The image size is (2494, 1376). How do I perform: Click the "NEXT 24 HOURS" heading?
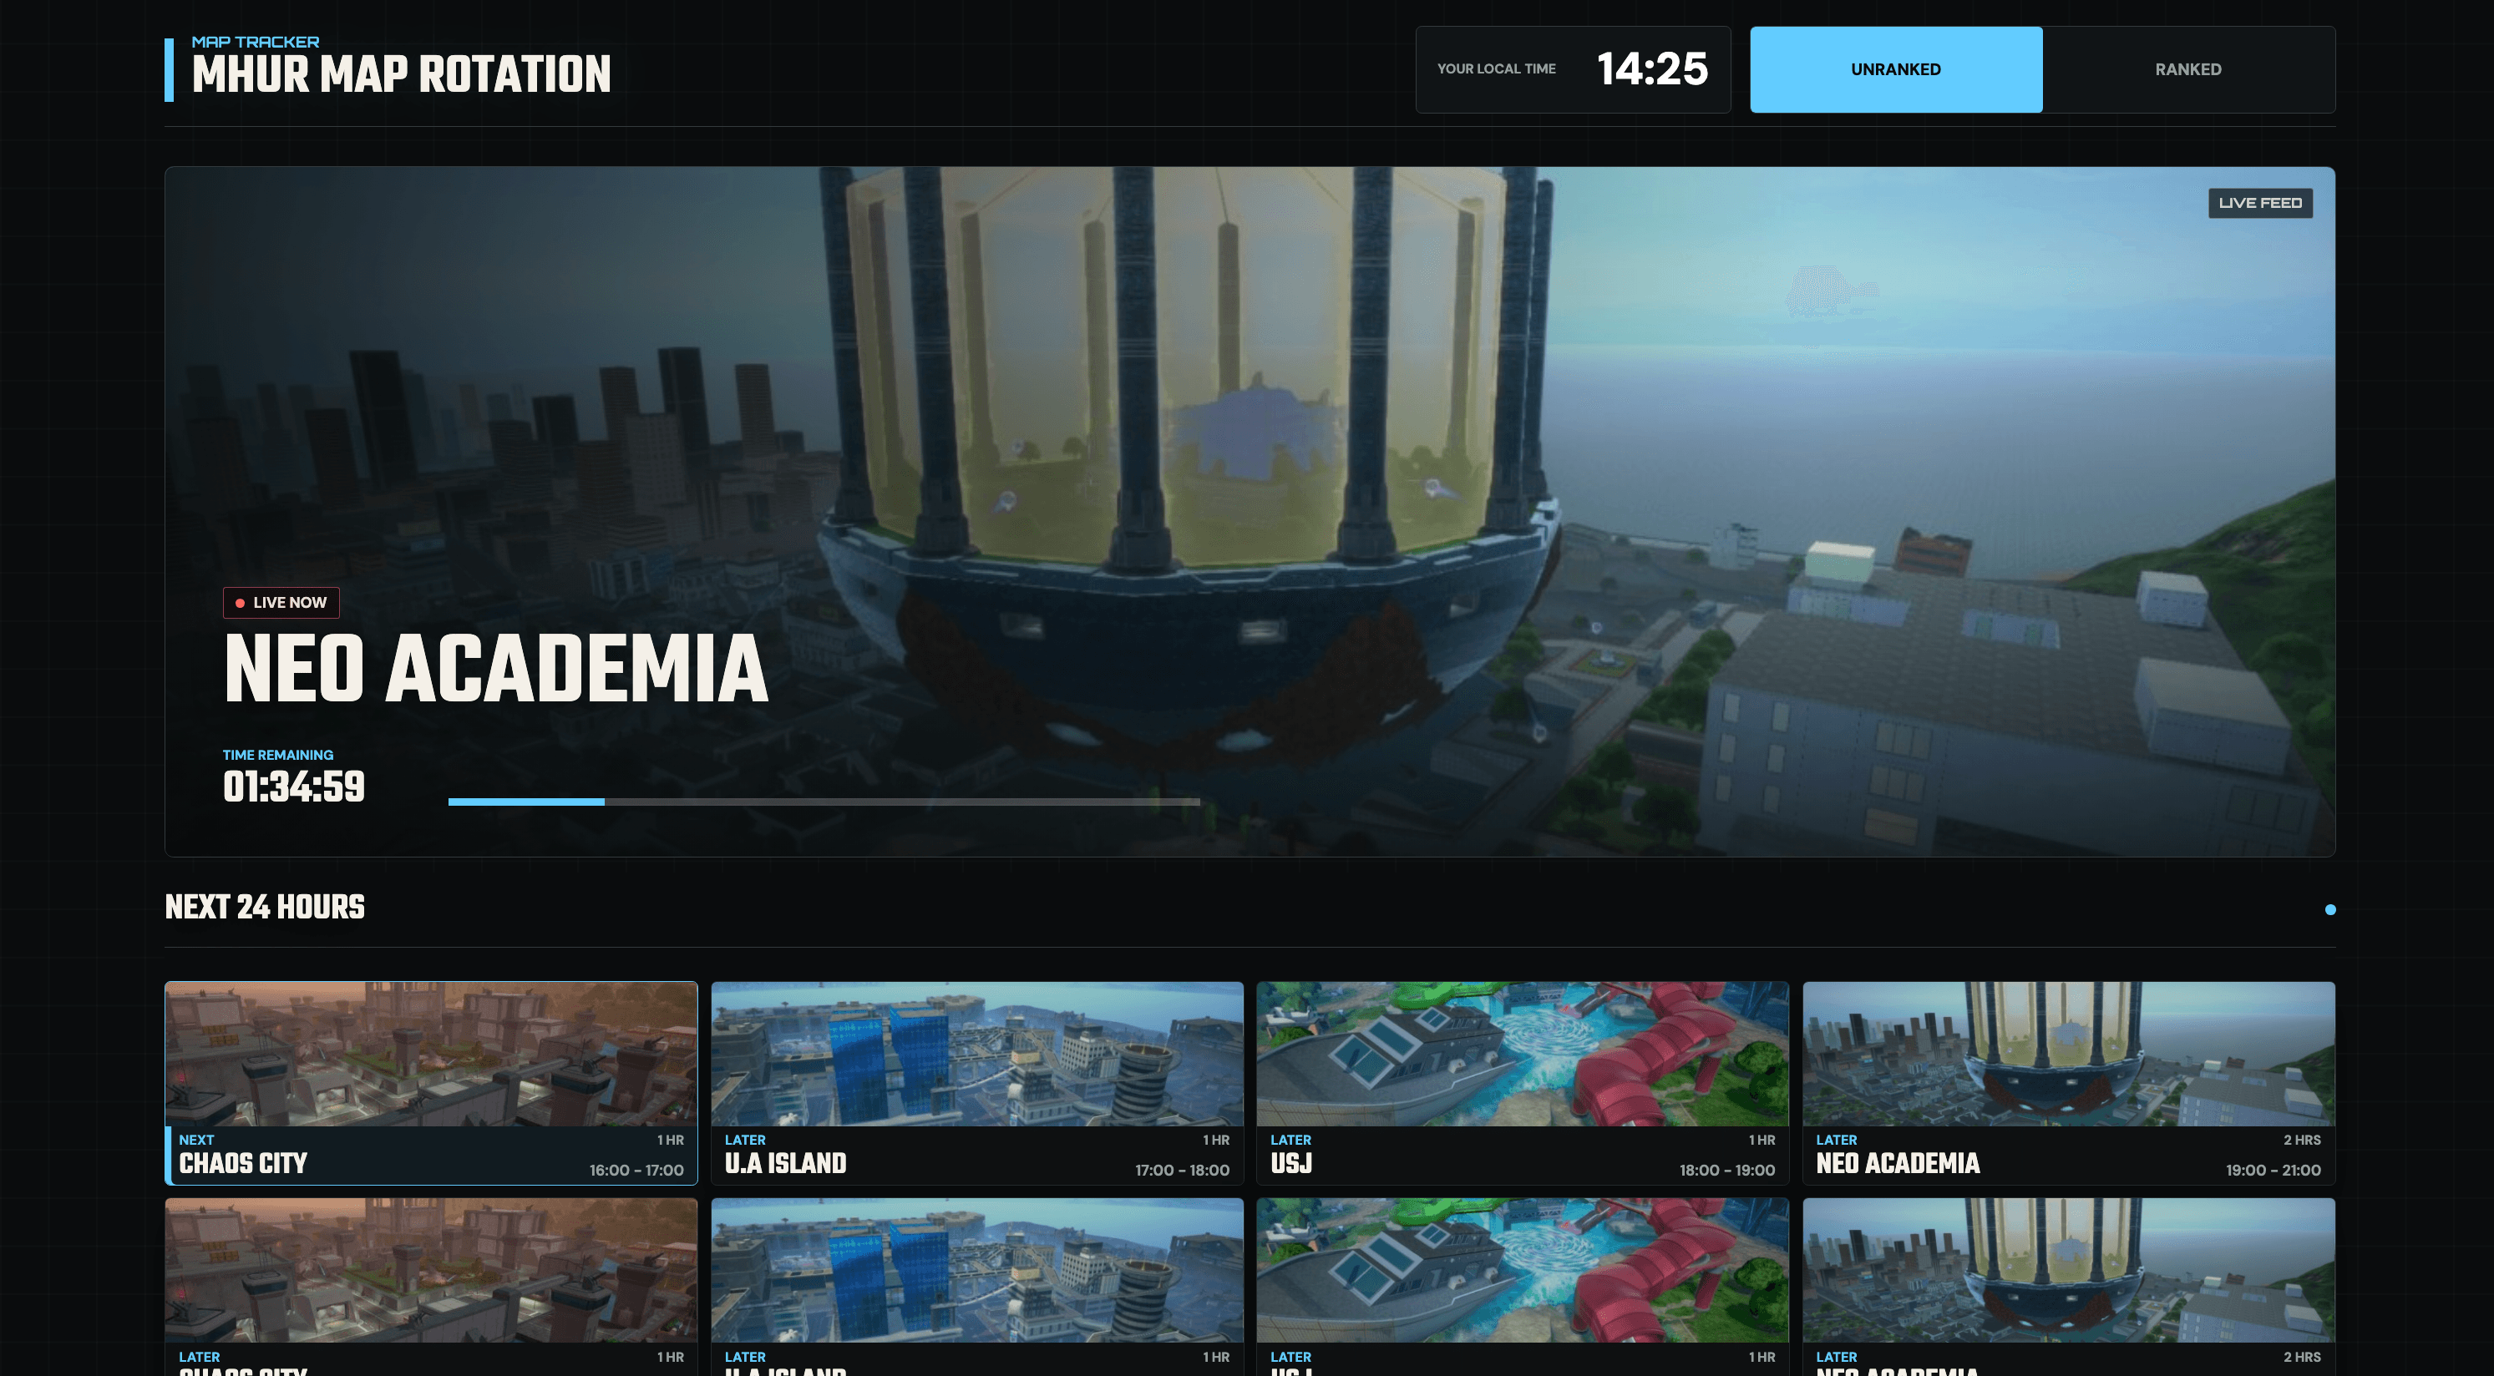(x=264, y=907)
